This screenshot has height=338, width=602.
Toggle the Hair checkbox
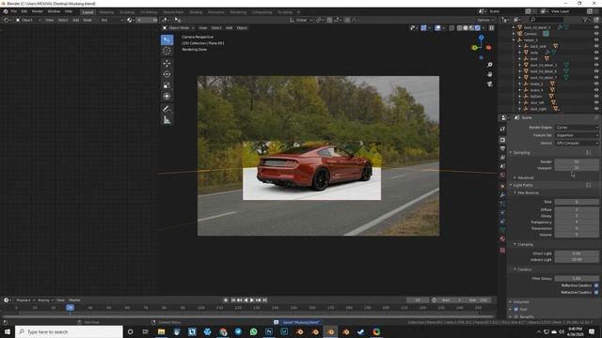pos(516,309)
